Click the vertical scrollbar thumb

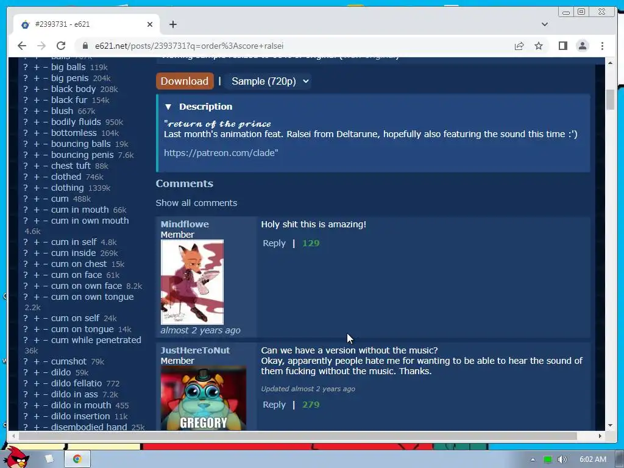pyautogui.click(x=610, y=99)
